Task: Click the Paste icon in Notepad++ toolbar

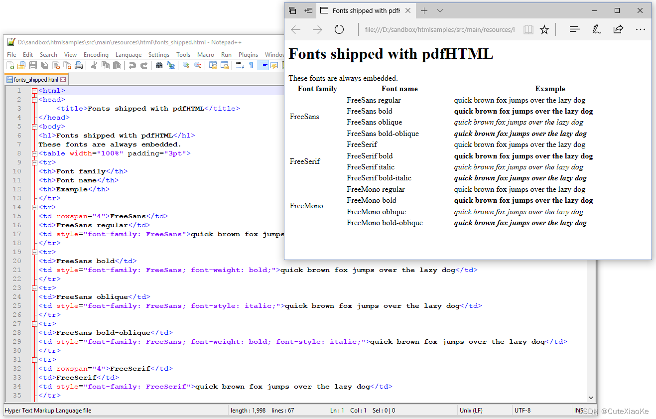Action: pyautogui.click(x=117, y=65)
